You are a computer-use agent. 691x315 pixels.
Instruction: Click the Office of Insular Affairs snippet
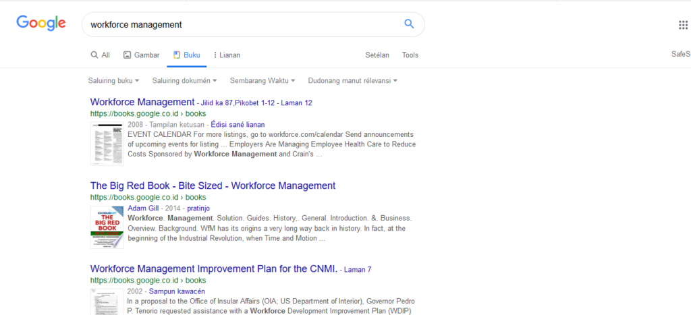coord(271,306)
